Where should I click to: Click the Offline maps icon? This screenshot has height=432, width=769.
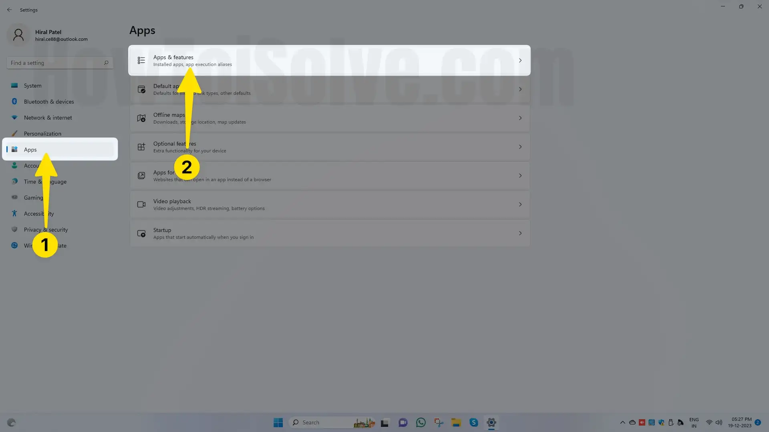pos(141,118)
